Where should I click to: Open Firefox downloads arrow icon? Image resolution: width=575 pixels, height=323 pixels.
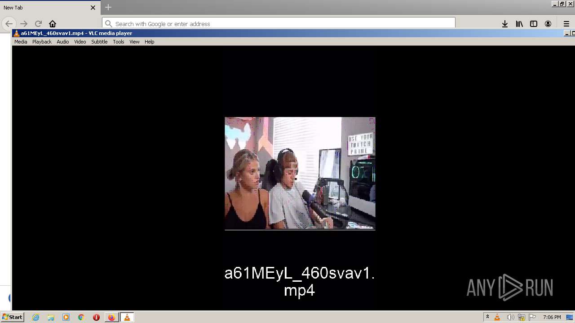(x=505, y=24)
